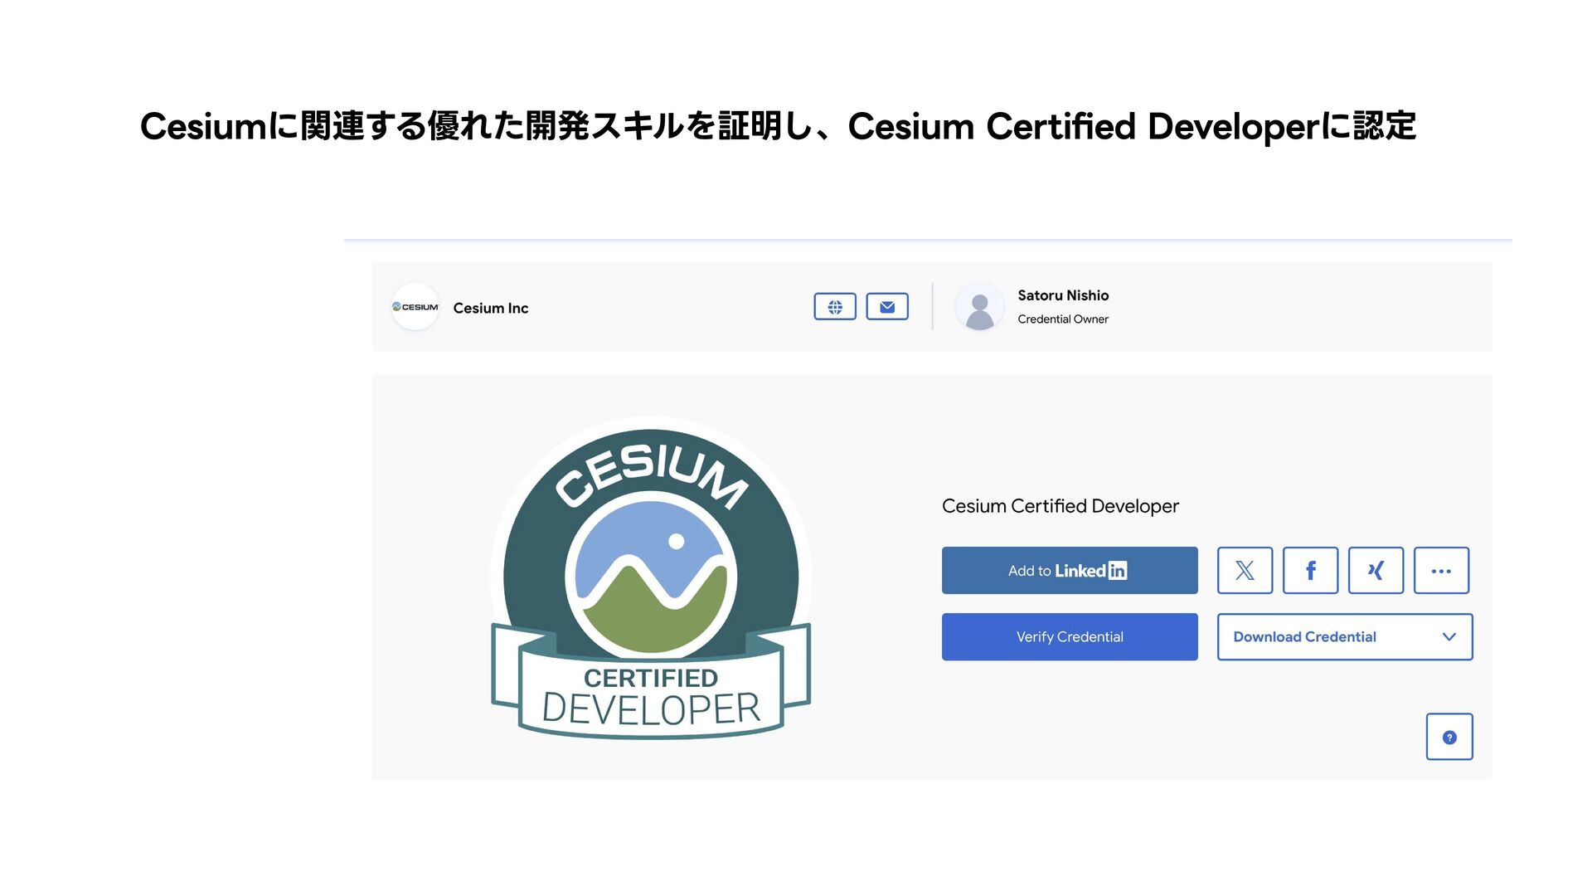Click Verify Credential button

coord(1070,637)
